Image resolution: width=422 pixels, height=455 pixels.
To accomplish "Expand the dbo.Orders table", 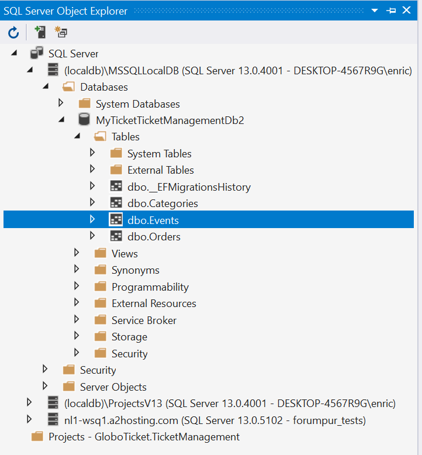I will tap(92, 236).
